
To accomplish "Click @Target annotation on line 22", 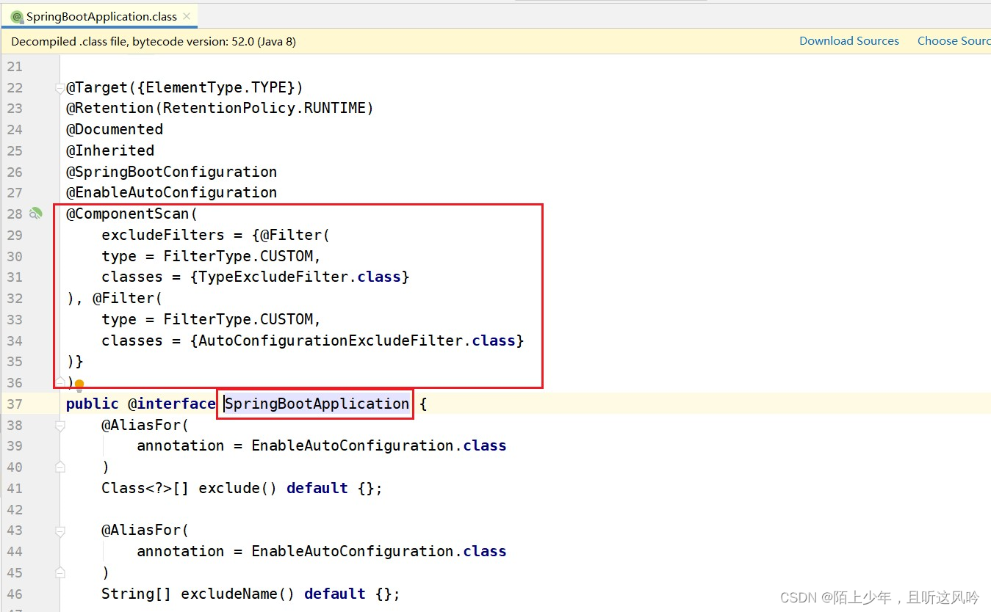I will tap(96, 87).
